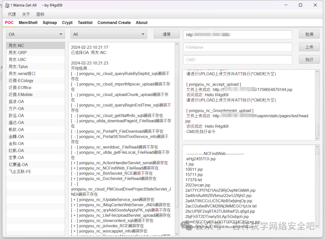Select 用友-U8C in the OA list
Screen dimensions: 325x239
tap(36, 60)
